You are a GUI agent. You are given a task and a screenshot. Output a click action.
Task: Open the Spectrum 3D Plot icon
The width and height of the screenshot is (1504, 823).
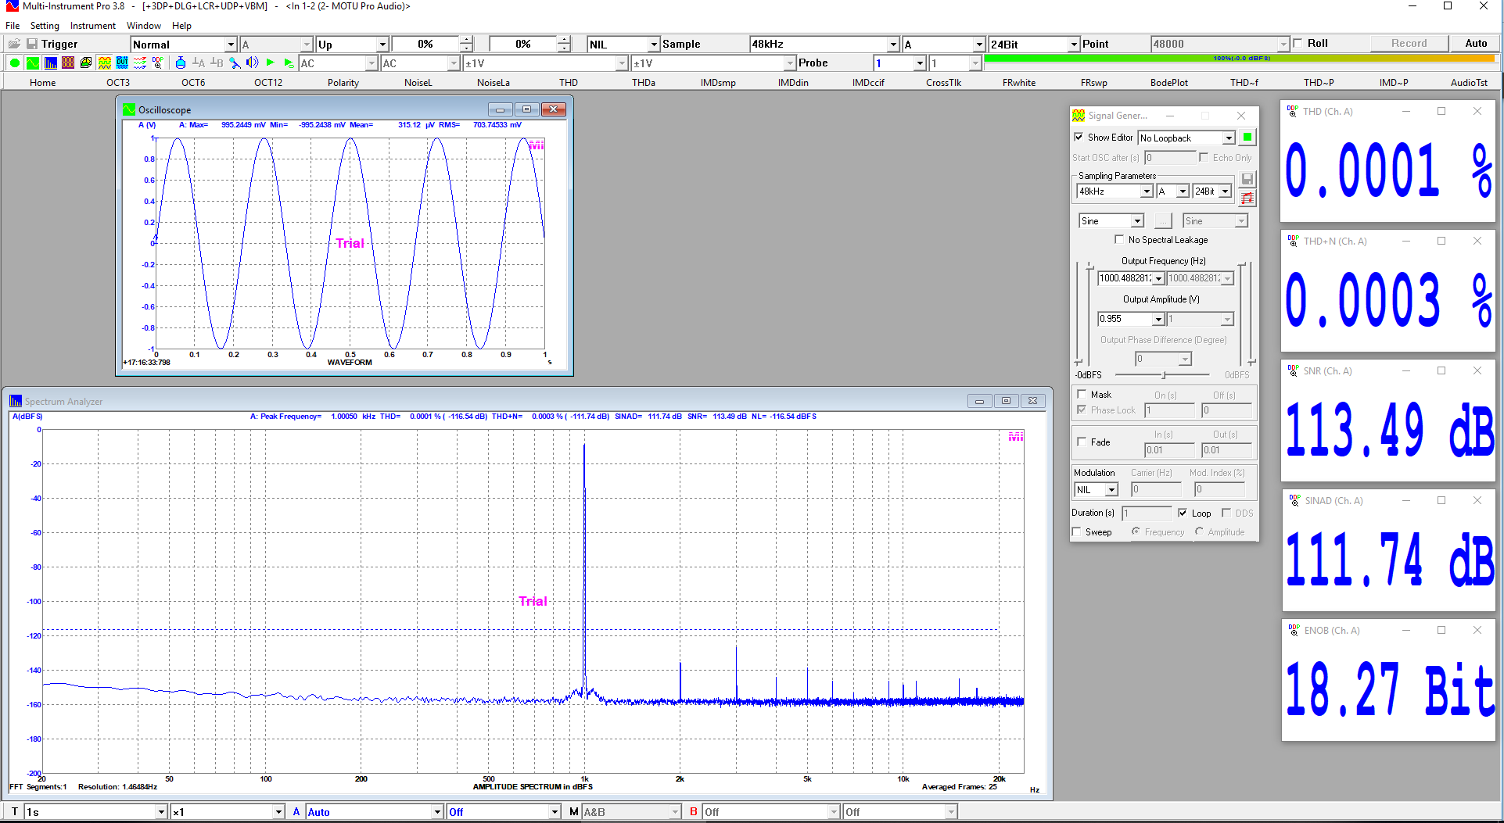pyautogui.click(x=86, y=63)
